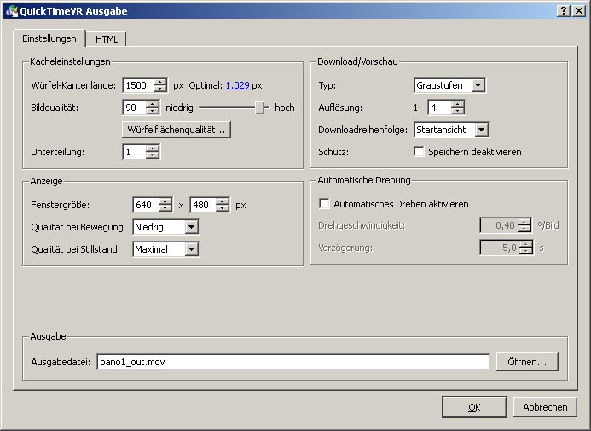Click the optimal 1.029 link

[238, 85]
